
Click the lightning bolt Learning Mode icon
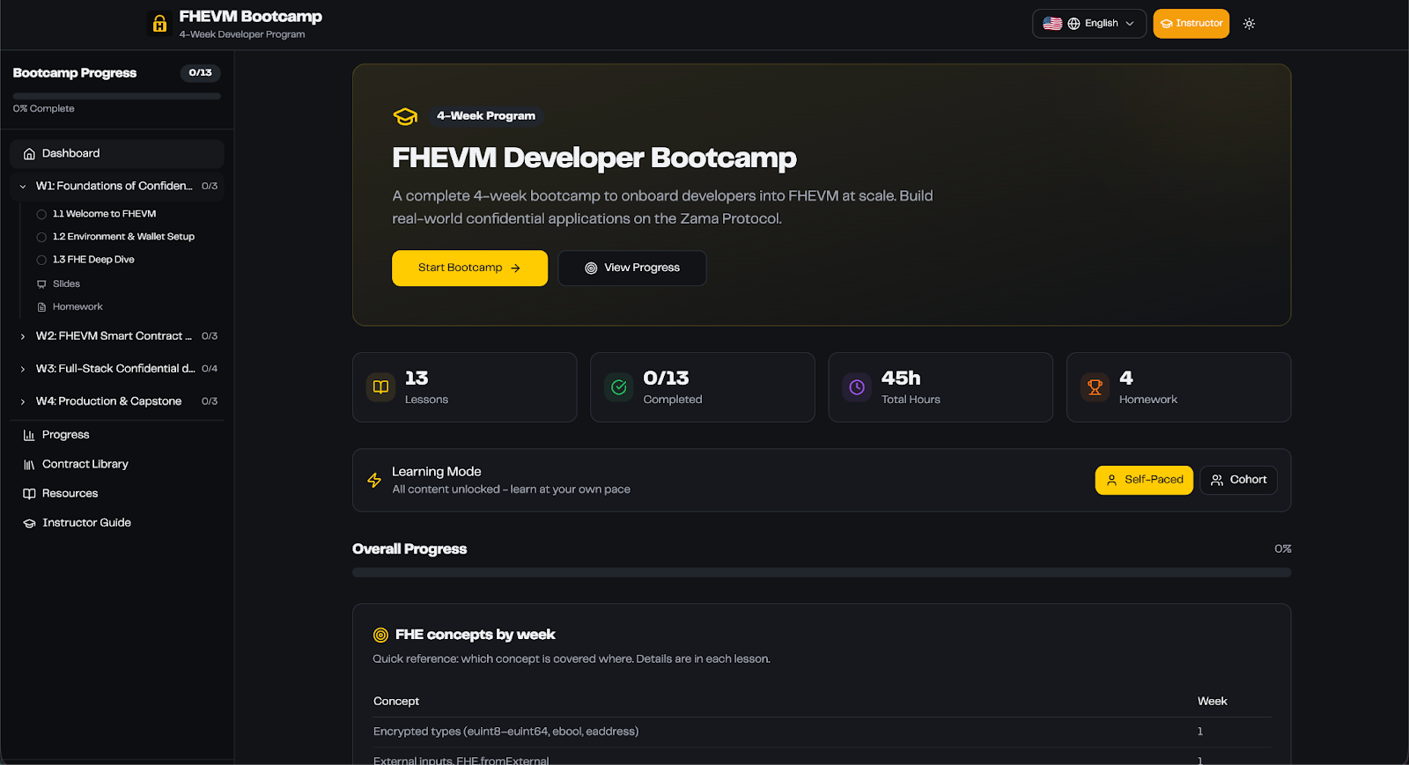(x=374, y=481)
